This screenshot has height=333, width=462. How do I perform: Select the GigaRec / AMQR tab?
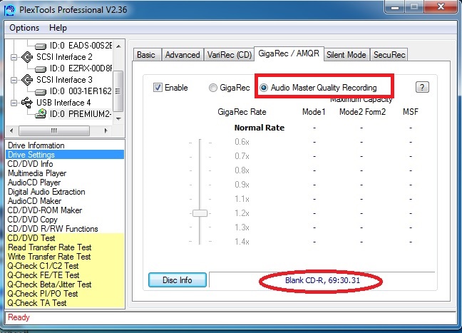[289, 53]
